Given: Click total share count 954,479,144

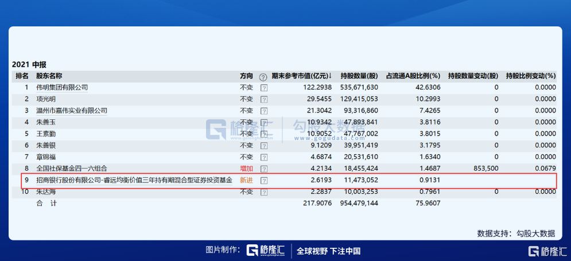Looking at the screenshot, I should click(x=359, y=203).
